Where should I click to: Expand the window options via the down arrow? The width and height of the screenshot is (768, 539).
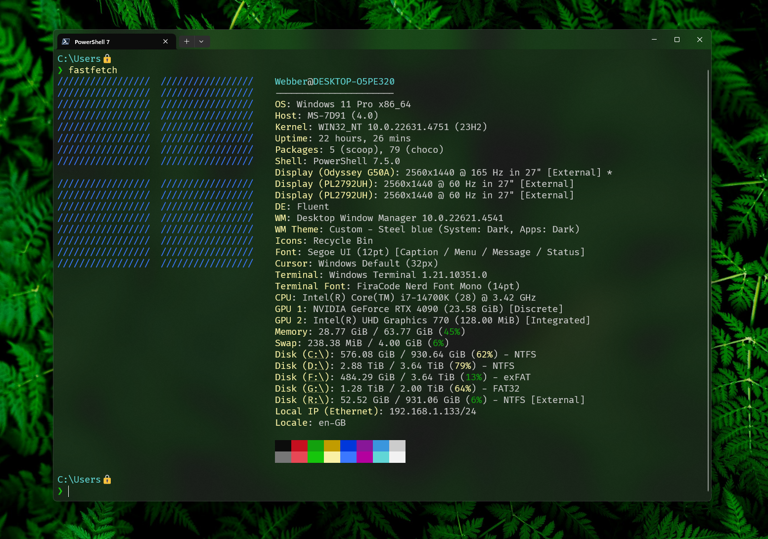(x=201, y=42)
